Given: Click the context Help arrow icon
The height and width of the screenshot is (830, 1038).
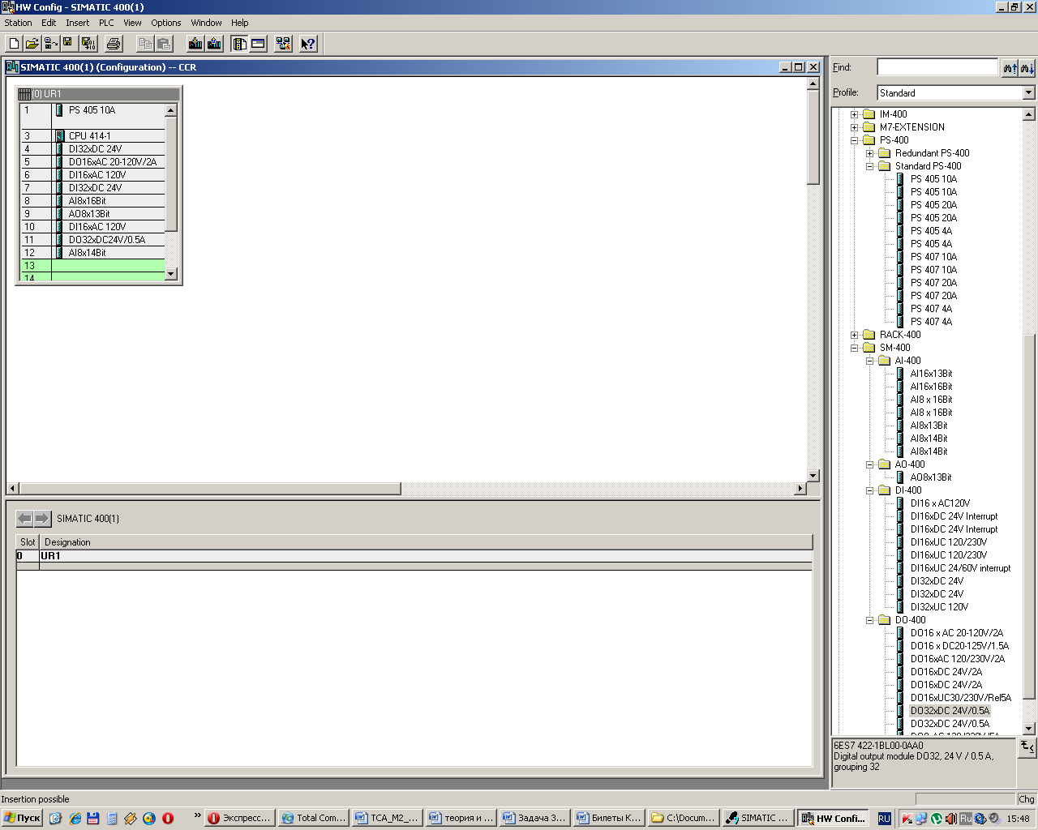Looking at the screenshot, I should (308, 44).
